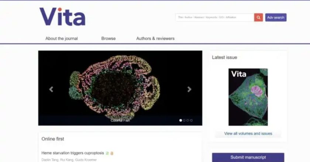Go to previous carousel slide arrow
This screenshot has width=310, height=162.
51,89
